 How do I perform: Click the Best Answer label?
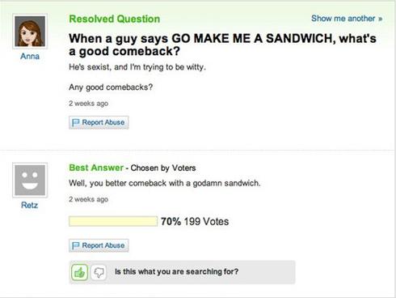[x=96, y=168]
